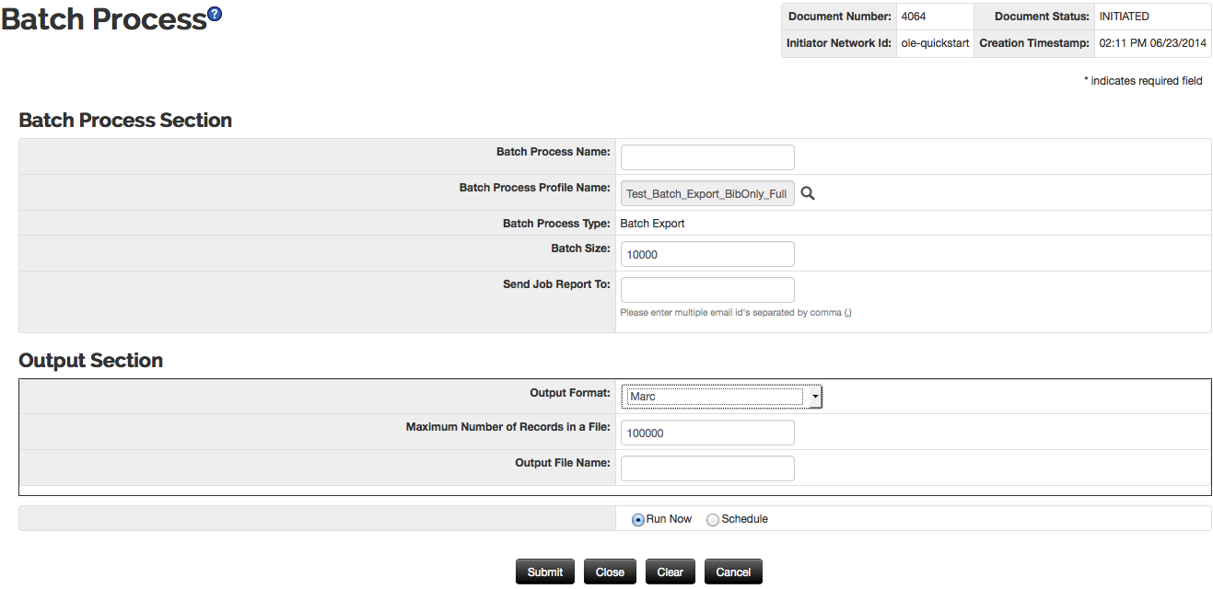
Task: Click the Maximum Number of Records field
Action: click(706, 433)
